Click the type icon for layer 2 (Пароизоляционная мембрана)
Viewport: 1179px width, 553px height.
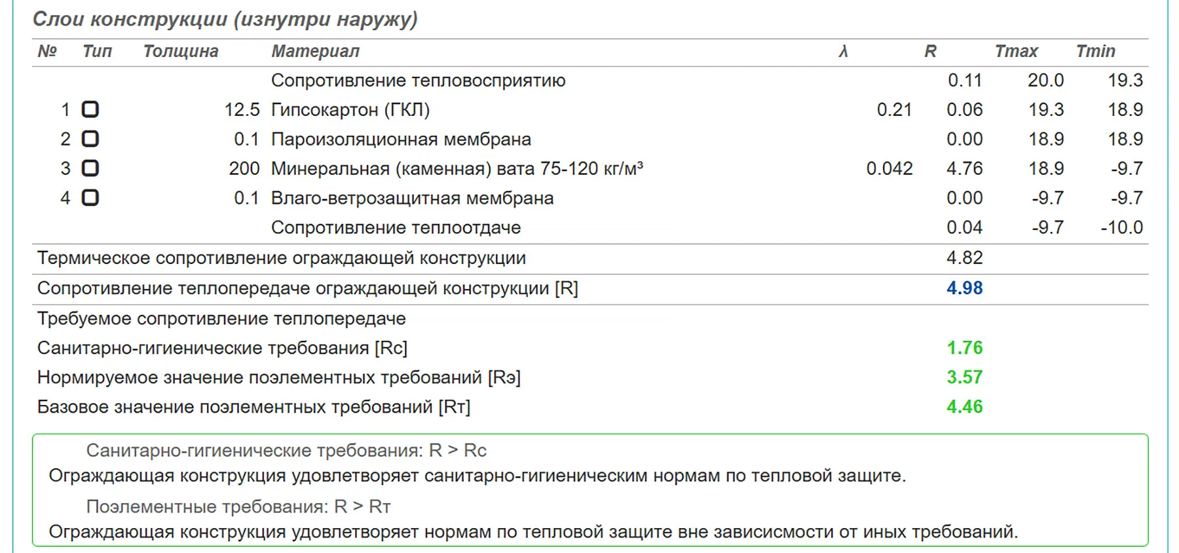pyautogui.click(x=90, y=139)
